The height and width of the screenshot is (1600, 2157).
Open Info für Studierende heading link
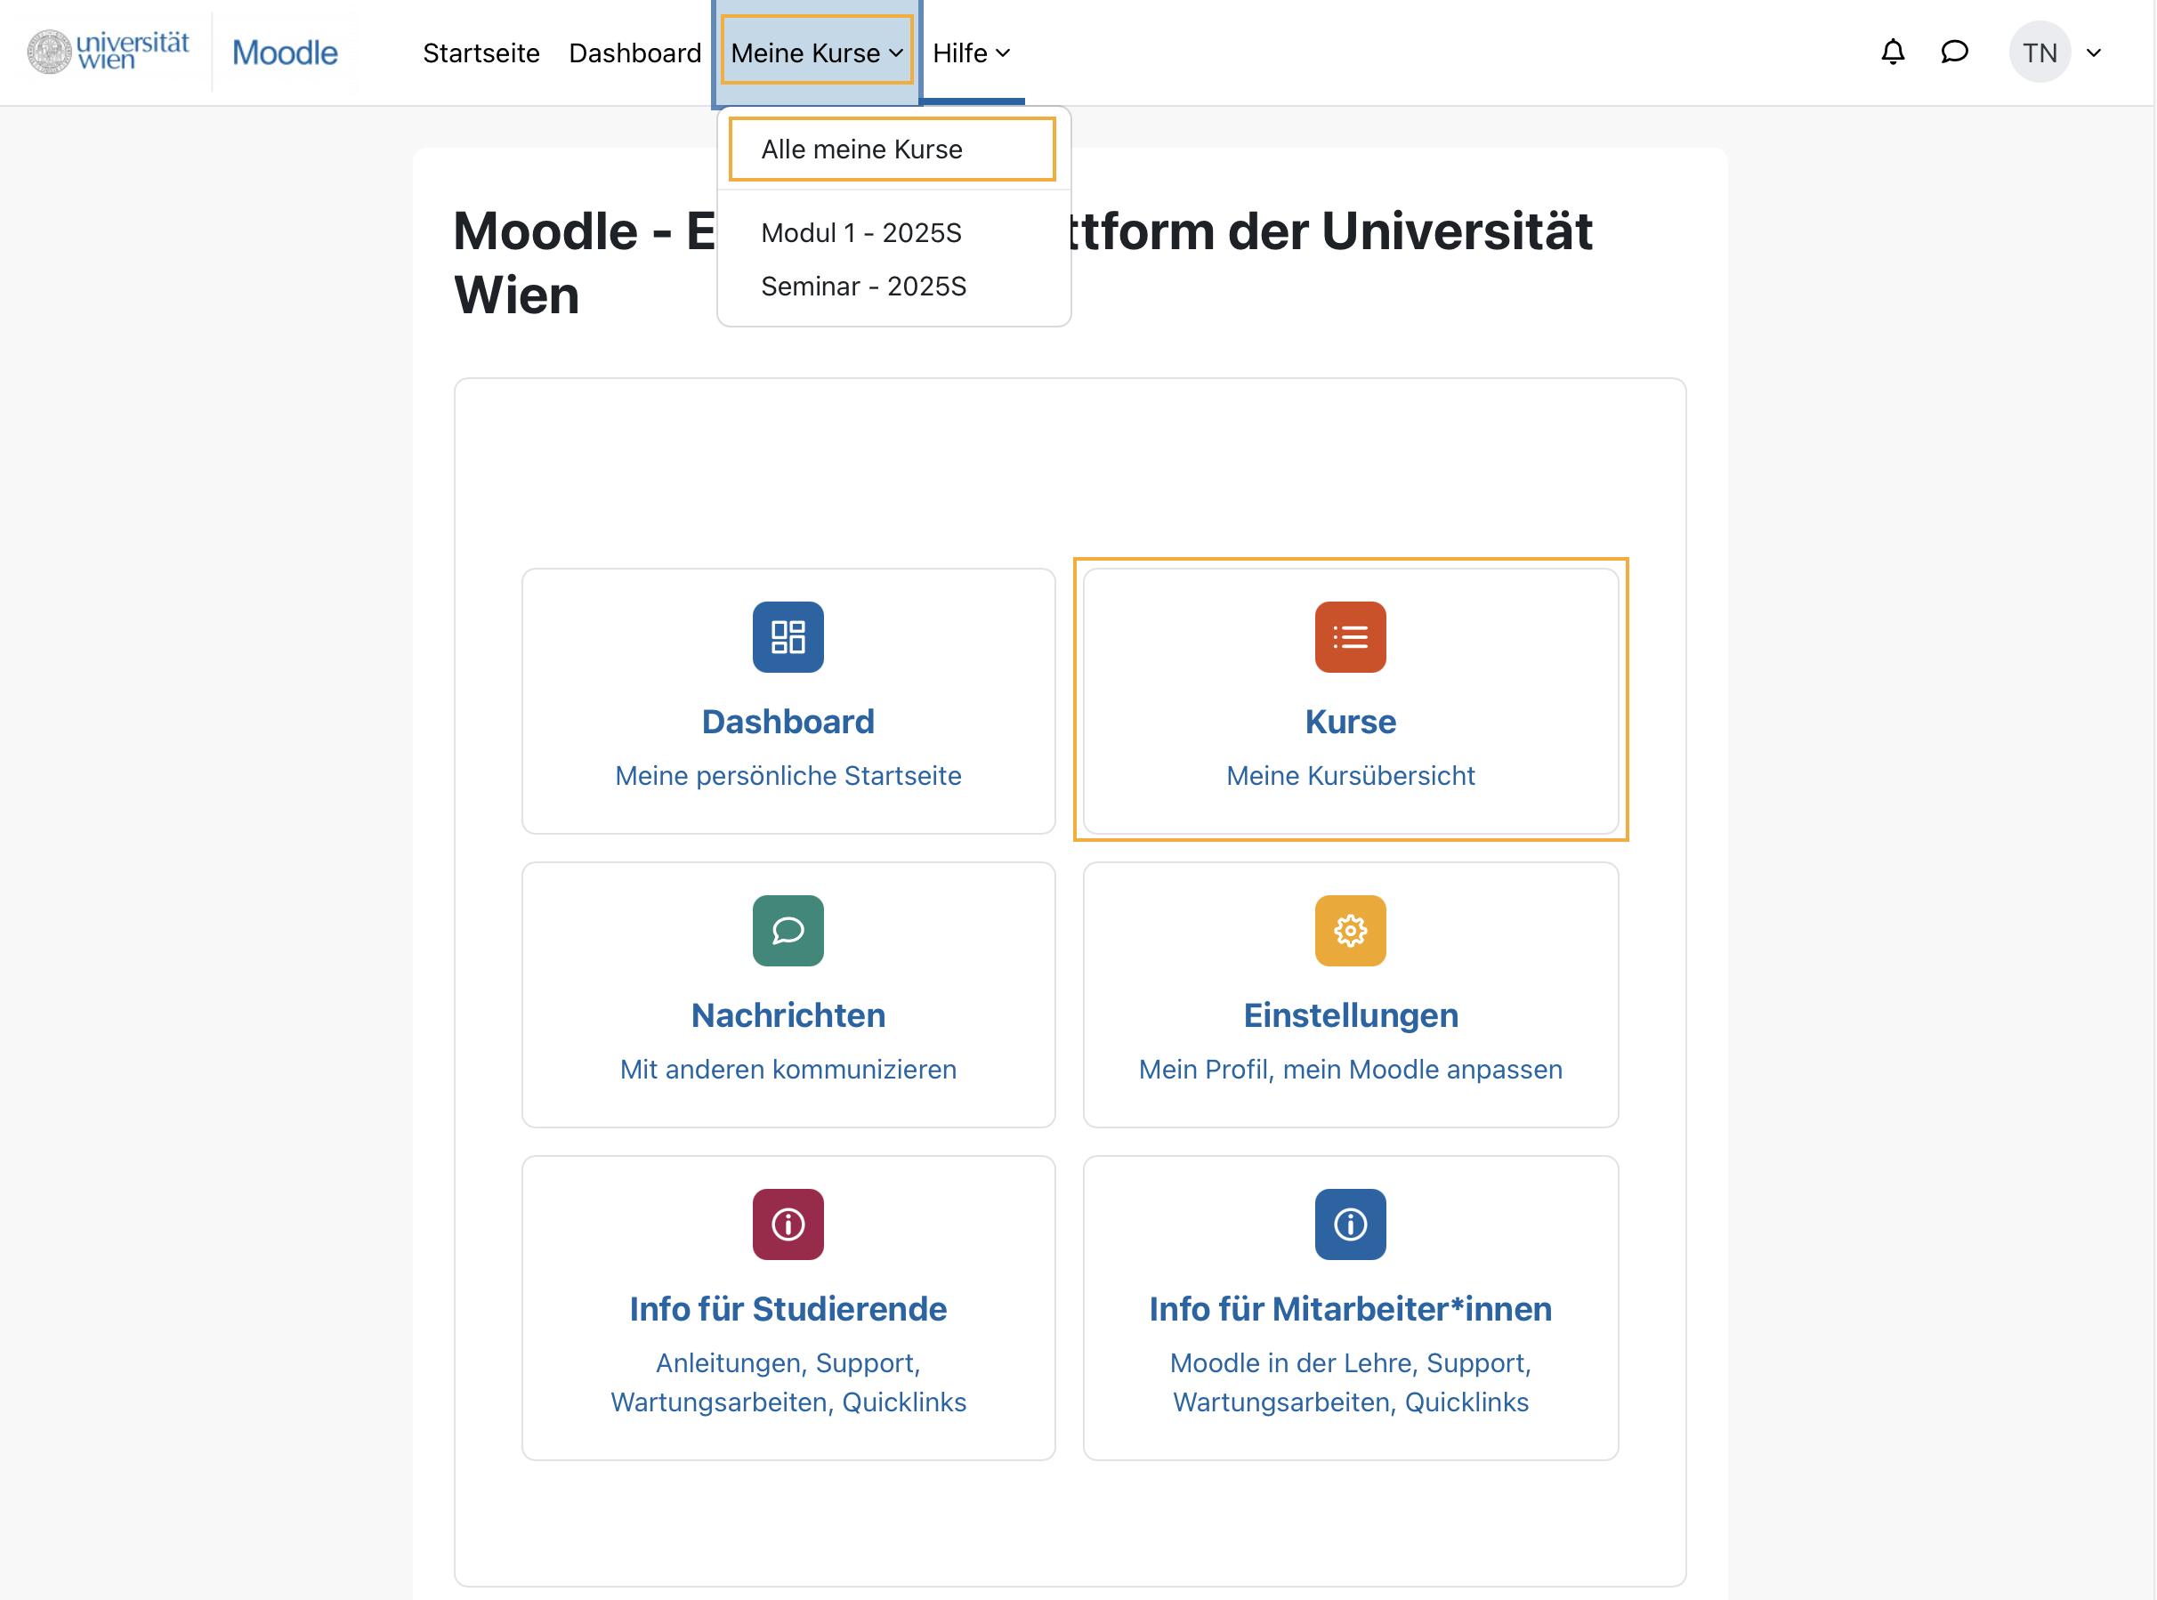788,1308
